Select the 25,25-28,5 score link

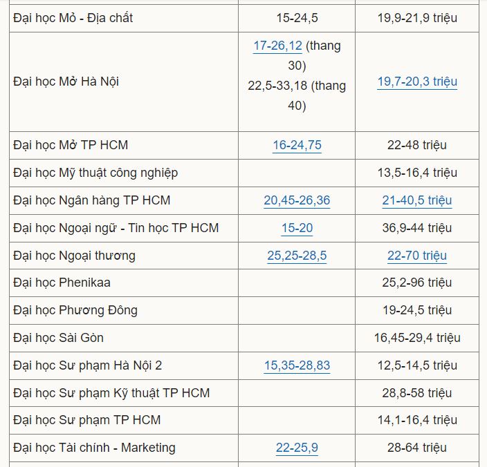click(x=297, y=256)
